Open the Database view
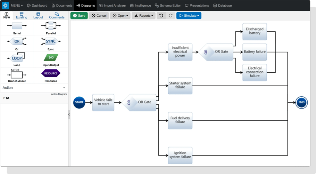The width and height of the screenshot is (316, 174). coord(223,6)
